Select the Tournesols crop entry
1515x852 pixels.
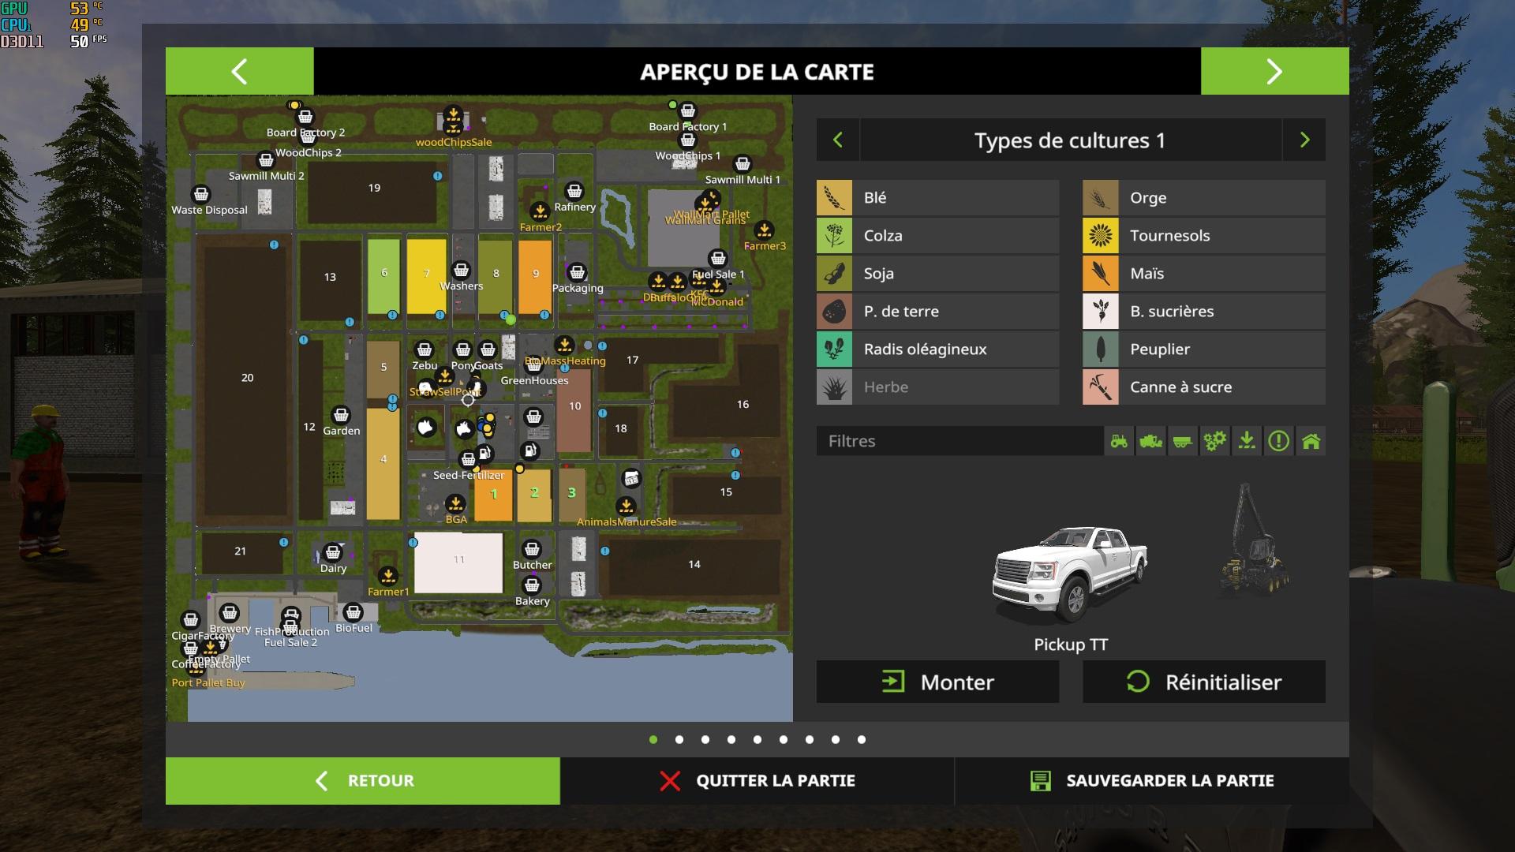[x=1203, y=236]
